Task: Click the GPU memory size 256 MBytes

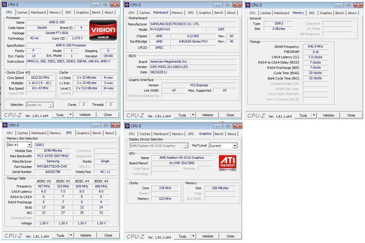Action: (220, 188)
